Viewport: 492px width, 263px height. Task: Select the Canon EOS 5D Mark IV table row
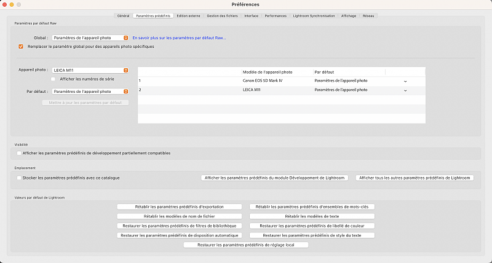264,80
